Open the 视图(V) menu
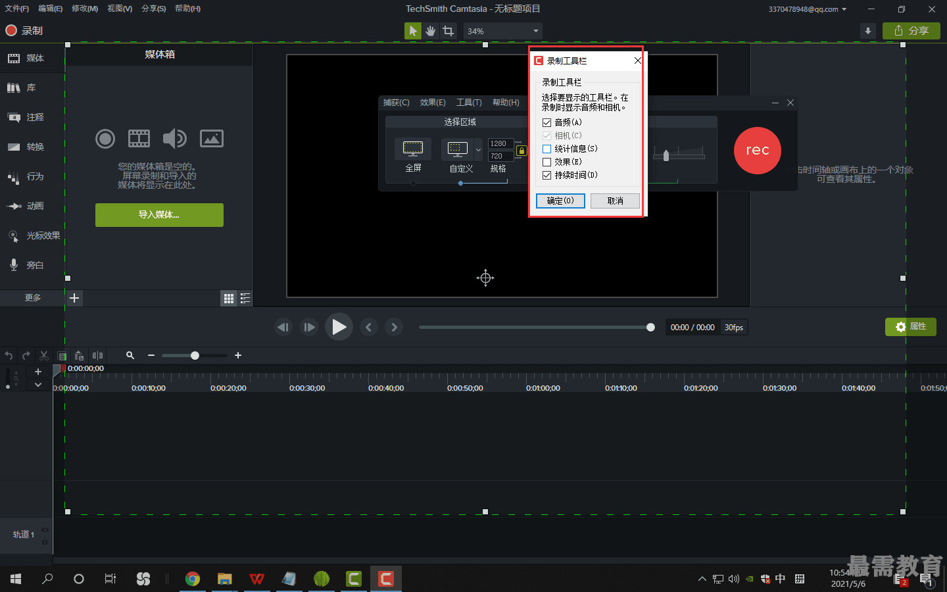The image size is (947, 592). 120,9
